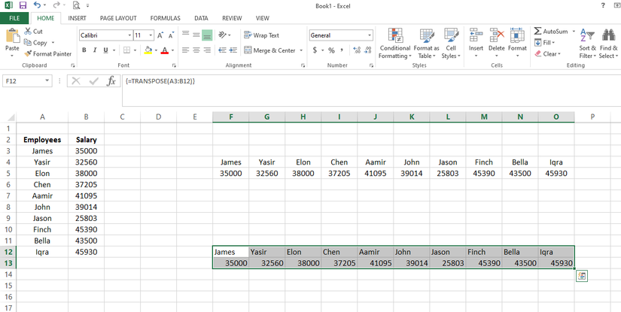This screenshot has width=621, height=312.
Task: Open the Paste Options smart tag
Action: click(581, 276)
